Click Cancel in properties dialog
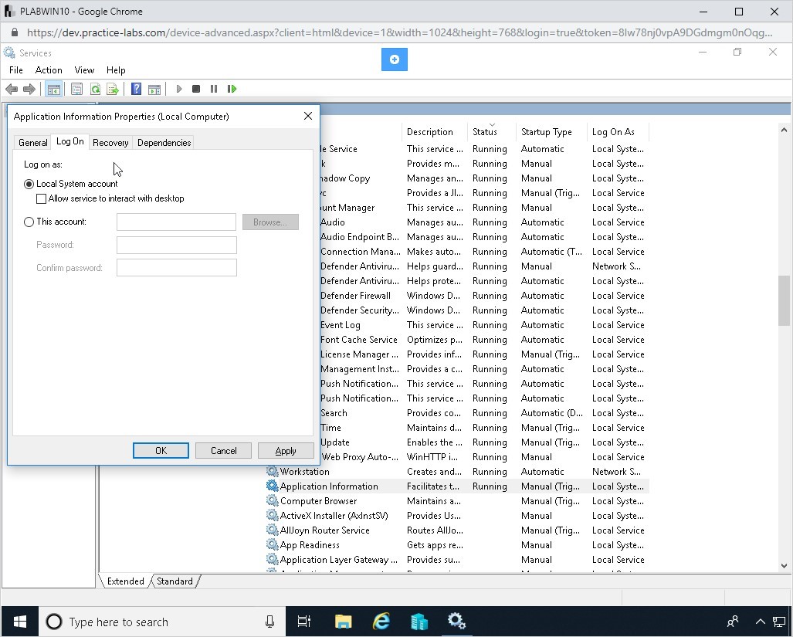793x637 pixels. 223,450
